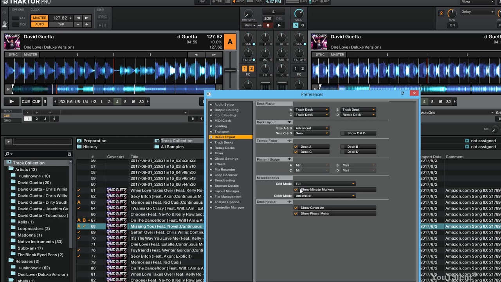Click the browser preview player play icon
Image resolution: width=501 pixels, height=282 pixels.
pos(8,142)
